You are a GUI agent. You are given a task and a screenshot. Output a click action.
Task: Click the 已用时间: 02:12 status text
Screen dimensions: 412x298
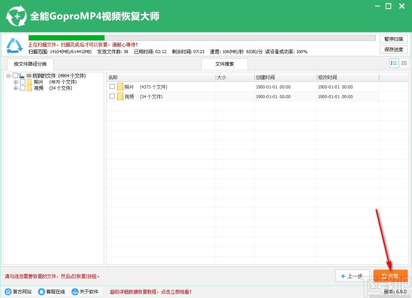coord(150,52)
